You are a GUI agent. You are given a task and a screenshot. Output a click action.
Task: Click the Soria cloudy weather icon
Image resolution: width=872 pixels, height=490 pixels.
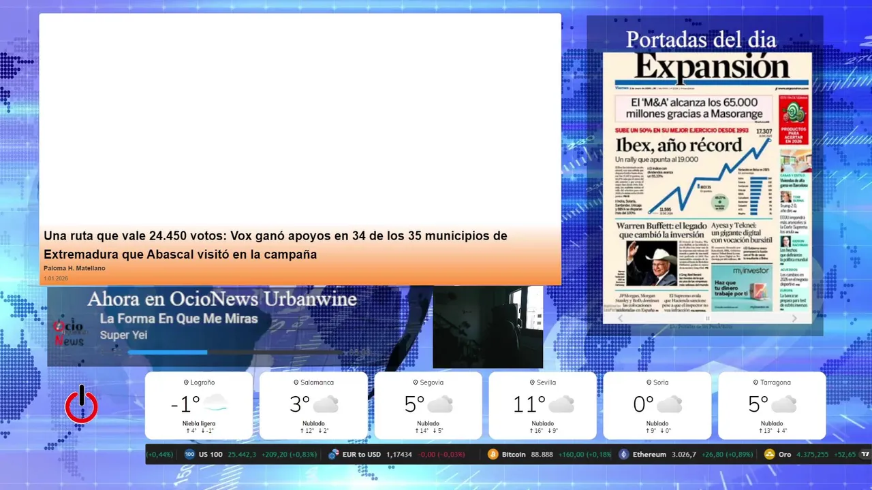pos(669,404)
